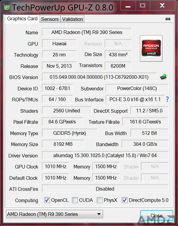Click the GPU Clock row Shader N/A field
The image size is (178, 226).
155,166
